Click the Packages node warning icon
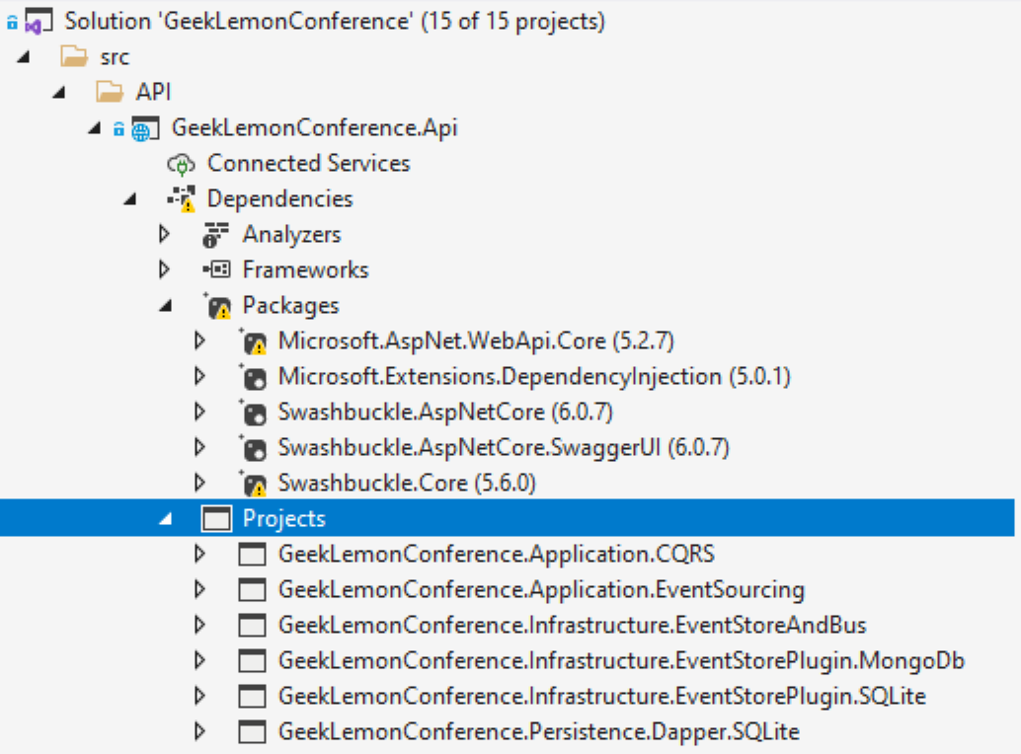Viewport: 1021px width, 754px height. point(217,306)
